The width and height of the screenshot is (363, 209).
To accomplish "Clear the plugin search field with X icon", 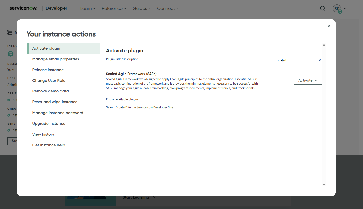I will pos(320,60).
